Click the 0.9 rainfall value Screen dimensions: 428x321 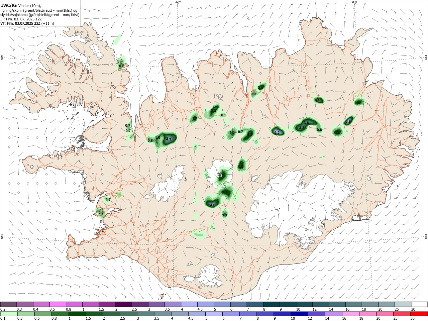point(253,94)
